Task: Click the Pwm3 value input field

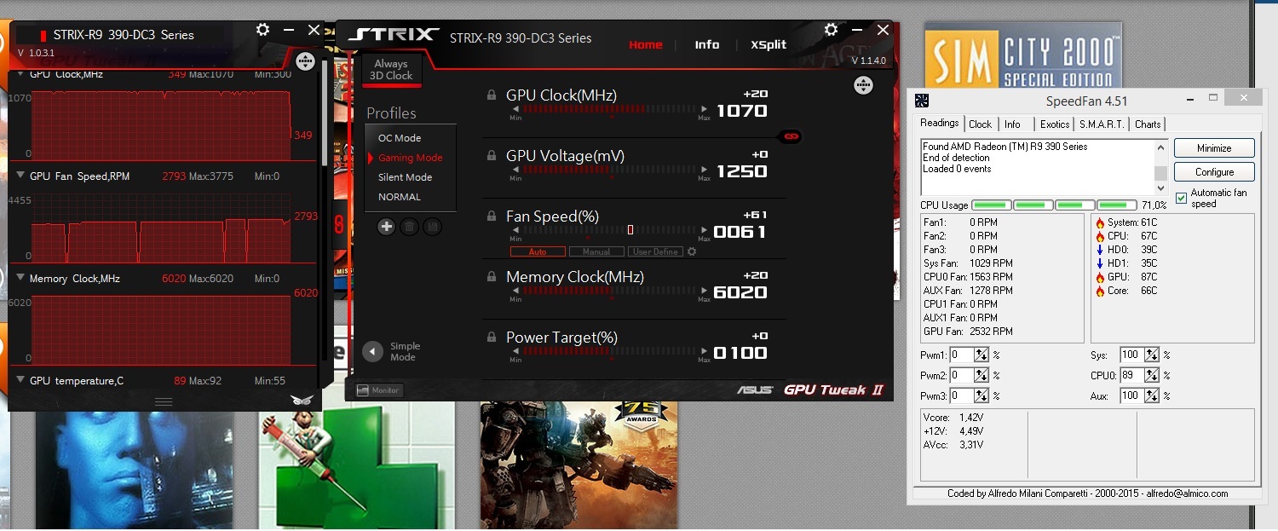Action: (x=962, y=395)
